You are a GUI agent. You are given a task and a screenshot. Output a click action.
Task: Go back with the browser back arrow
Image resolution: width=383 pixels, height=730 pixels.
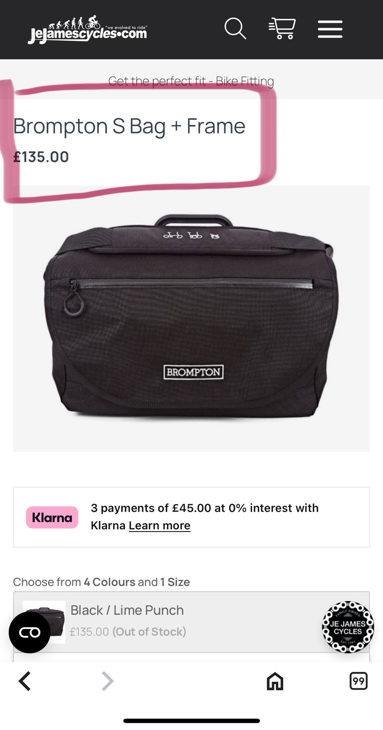[25, 681]
